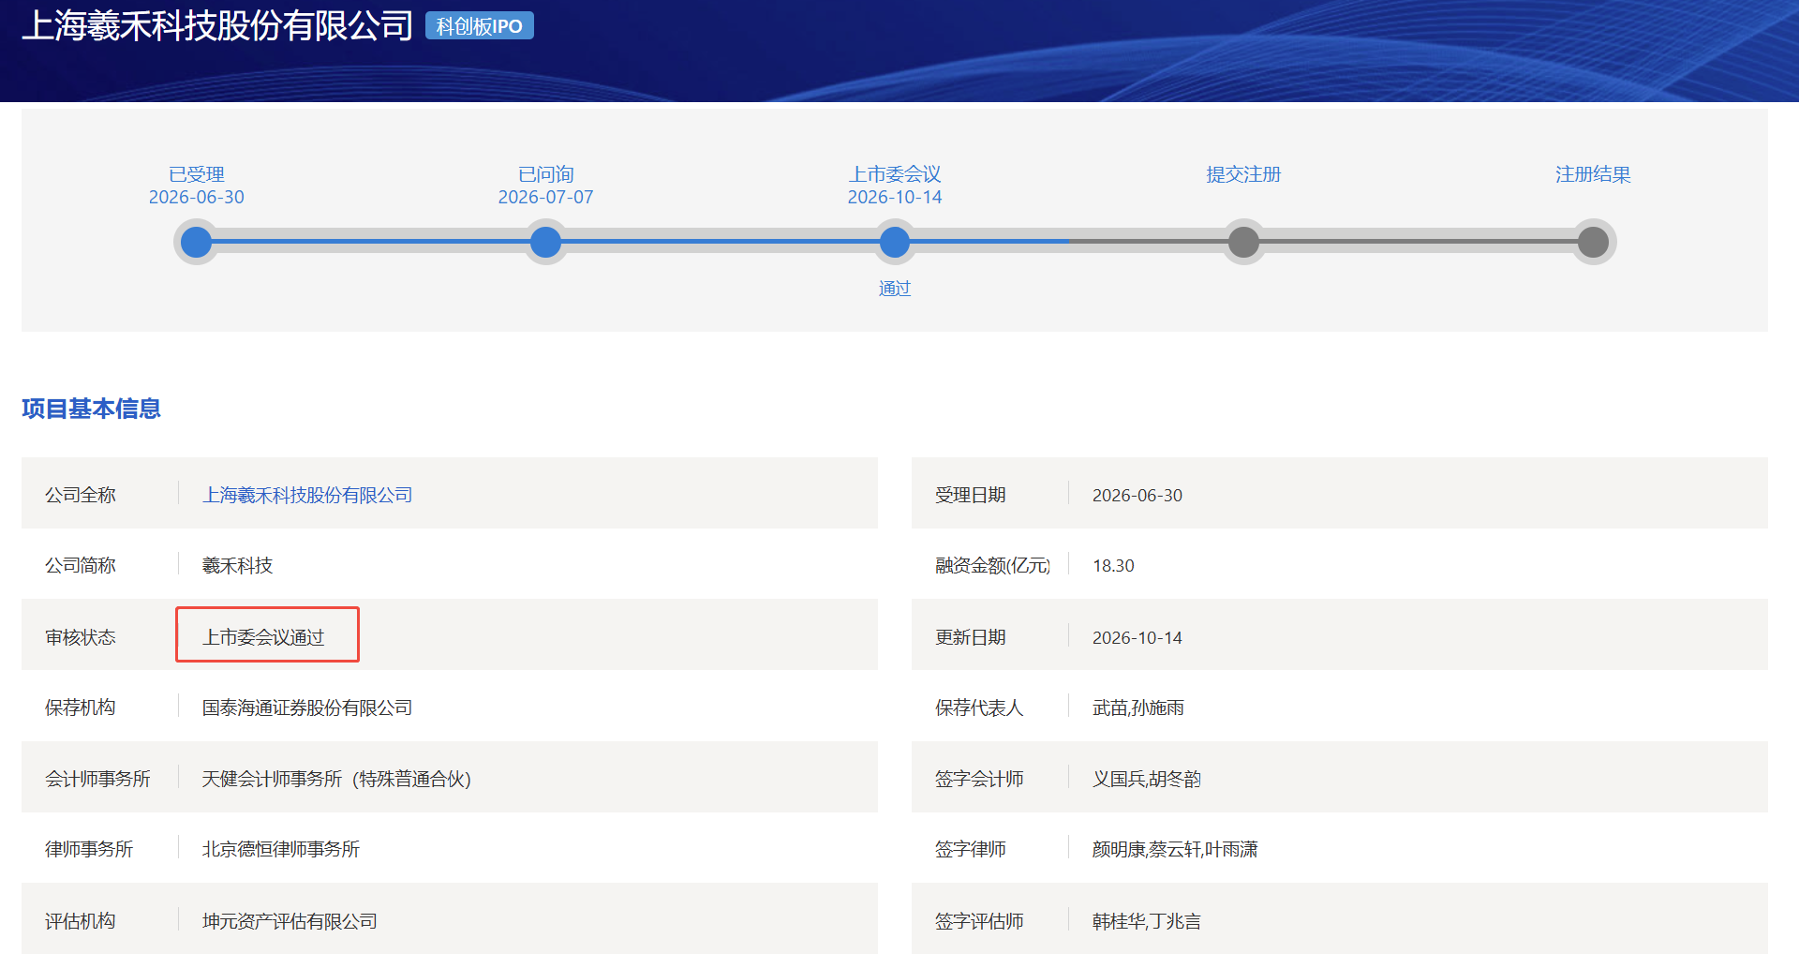Click the 上市委会议 timeline node
The height and width of the screenshot is (968, 1799).
(895, 243)
